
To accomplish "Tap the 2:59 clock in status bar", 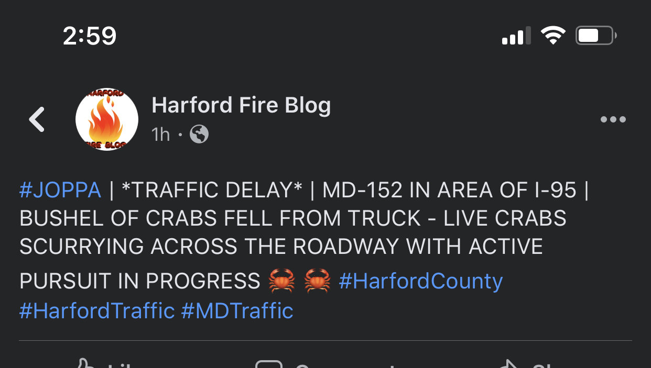I will point(90,36).
